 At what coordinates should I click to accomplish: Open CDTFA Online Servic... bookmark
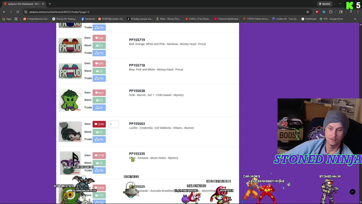[256, 19]
